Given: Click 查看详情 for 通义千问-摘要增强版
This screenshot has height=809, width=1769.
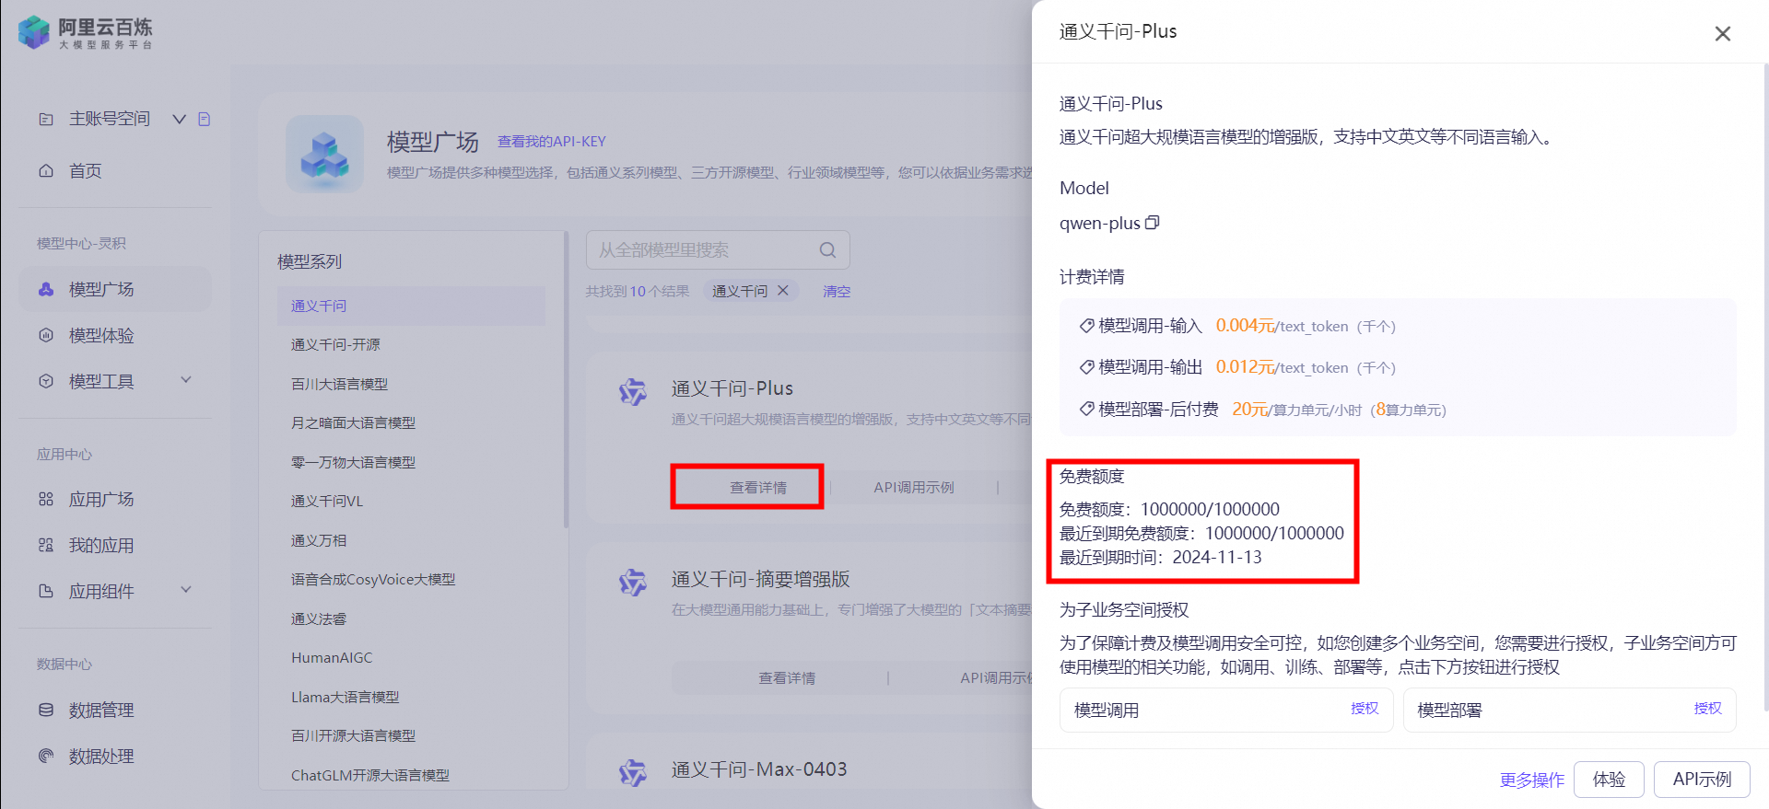Looking at the screenshot, I should point(787,677).
